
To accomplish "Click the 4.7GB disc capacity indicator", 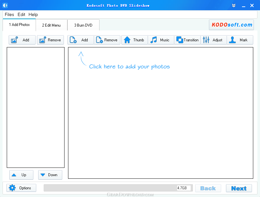I will (x=184, y=188).
